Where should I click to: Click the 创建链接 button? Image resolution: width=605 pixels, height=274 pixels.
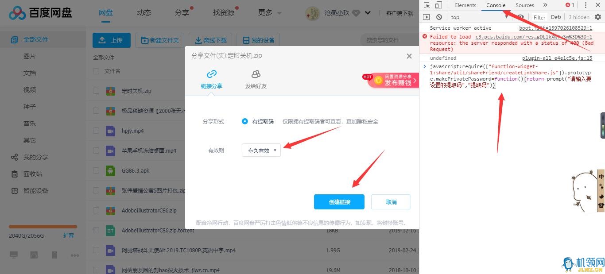click(x=339, y=202)
